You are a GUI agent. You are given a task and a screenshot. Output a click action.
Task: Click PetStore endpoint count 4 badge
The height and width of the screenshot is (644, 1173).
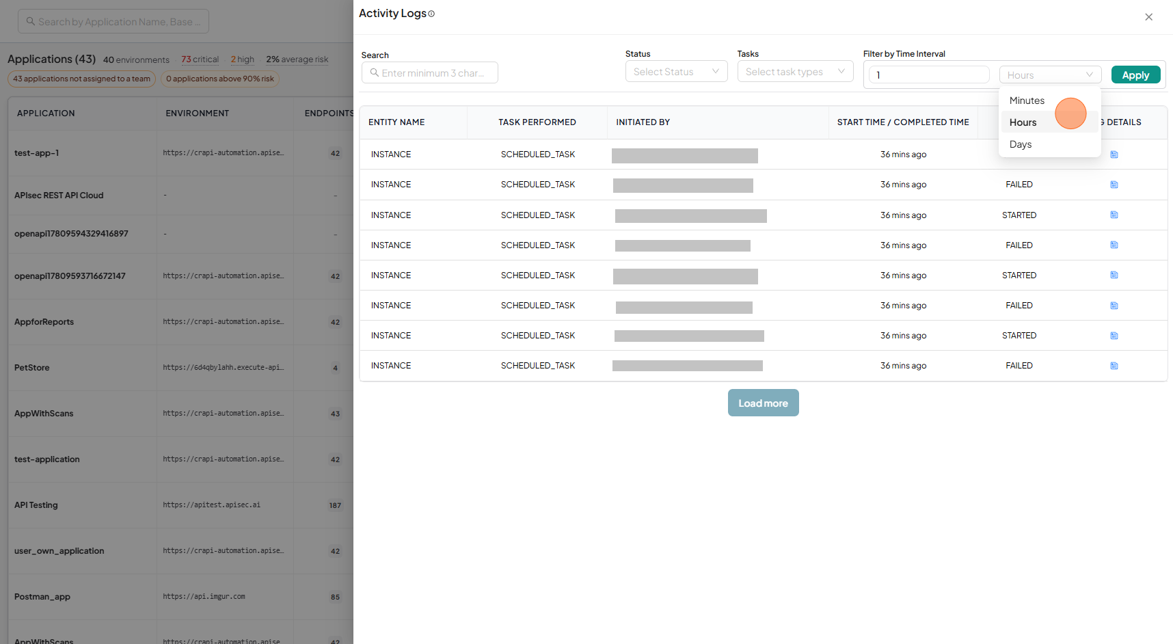[x=335, y=368]
